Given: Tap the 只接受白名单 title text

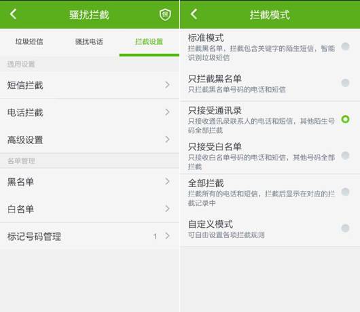Looking at the screenshot, I should (x=215, y=147).
